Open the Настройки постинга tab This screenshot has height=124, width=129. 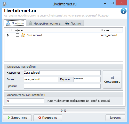pyautogui.click(x=45, y=23)
